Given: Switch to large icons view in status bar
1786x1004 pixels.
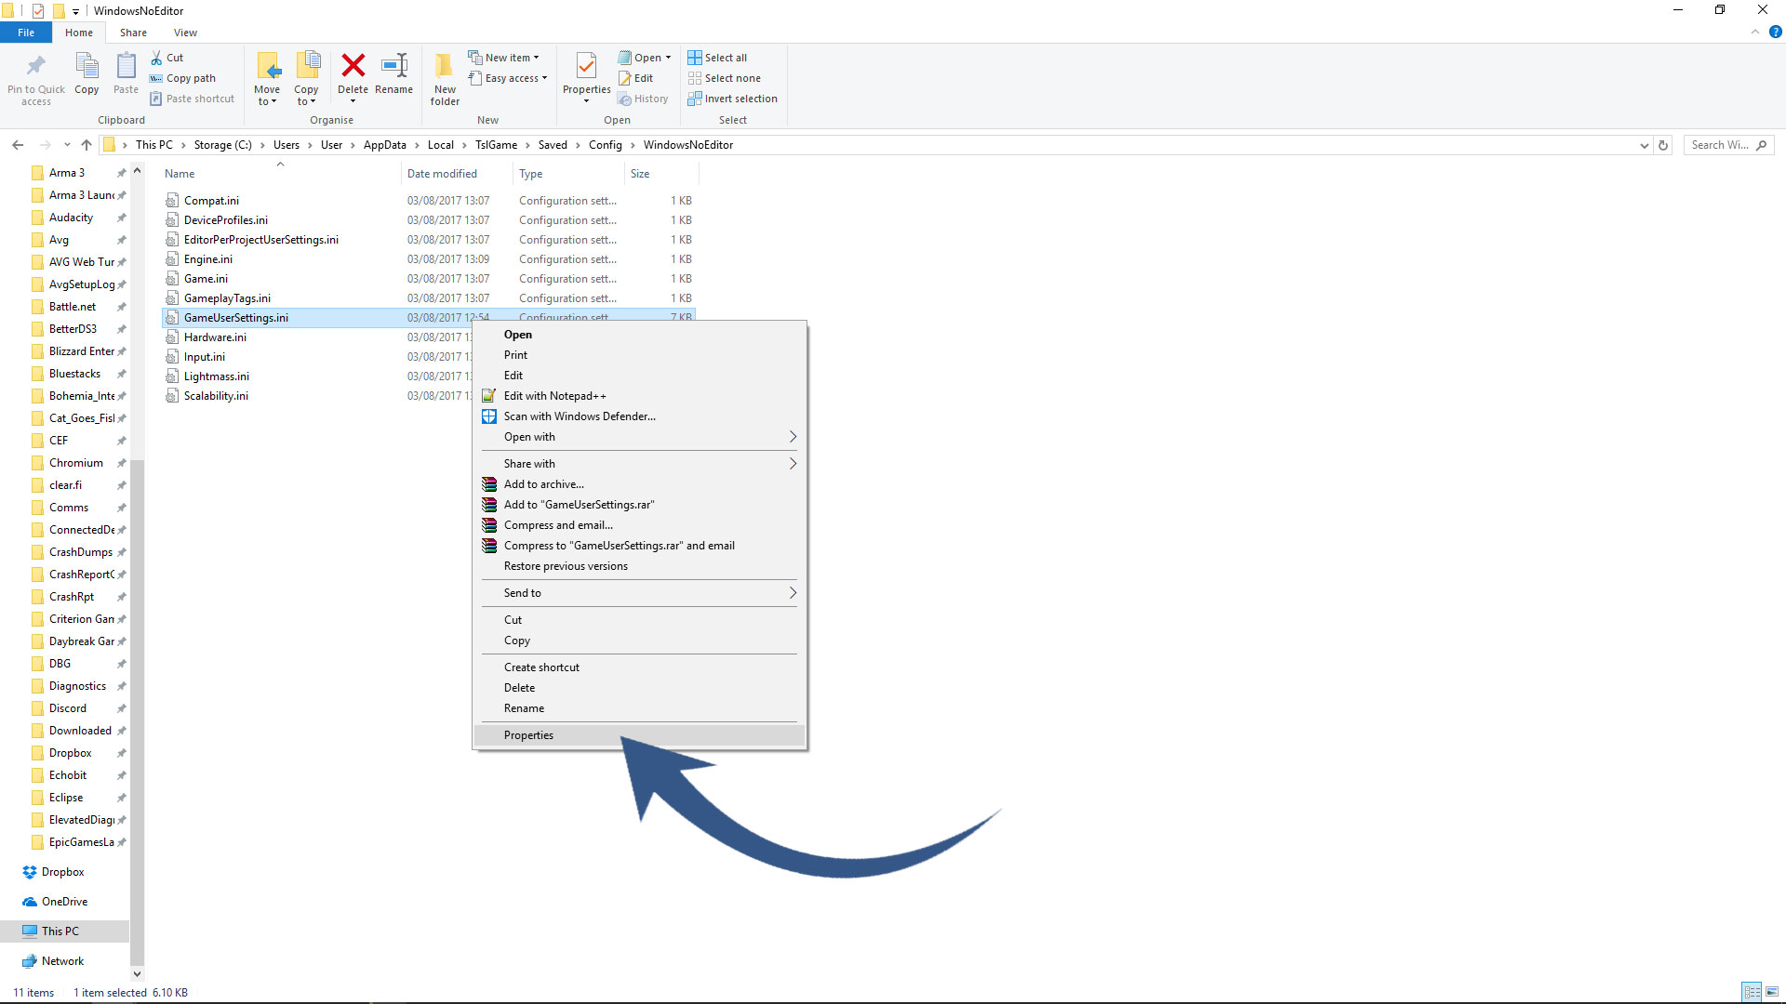Looking at the screenshot, I should [x=1771, y=992].
